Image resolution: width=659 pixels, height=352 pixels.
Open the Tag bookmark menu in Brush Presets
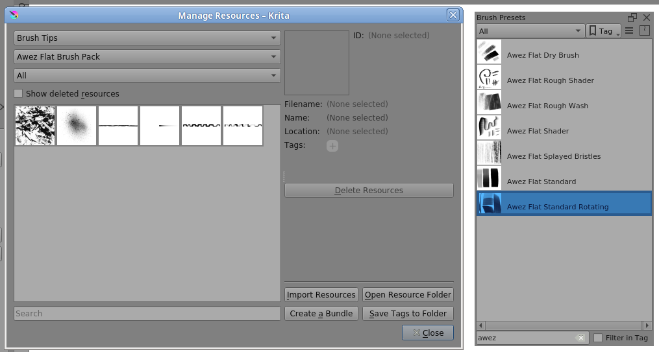603,30
